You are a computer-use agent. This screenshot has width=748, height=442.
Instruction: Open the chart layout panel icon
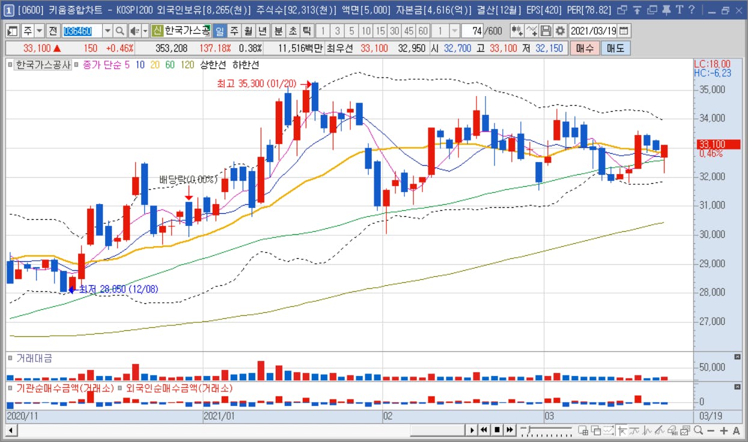(x=13, y=31)
